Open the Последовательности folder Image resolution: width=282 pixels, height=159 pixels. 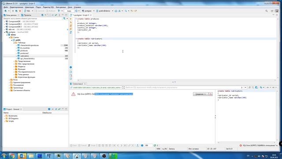pos(26,72)
